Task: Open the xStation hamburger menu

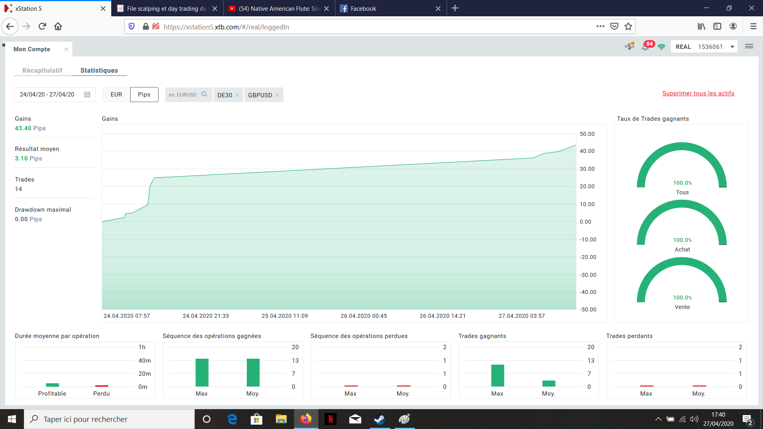Action: [x=749, y=46]
